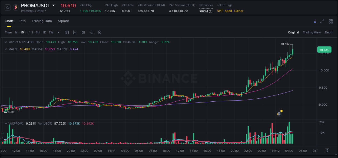
Task: Collapse the OHLC info row via chevron
Action: coord(6,42)
